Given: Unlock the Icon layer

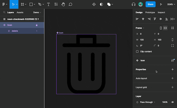Looking at the screenshot, I should 37,25.
